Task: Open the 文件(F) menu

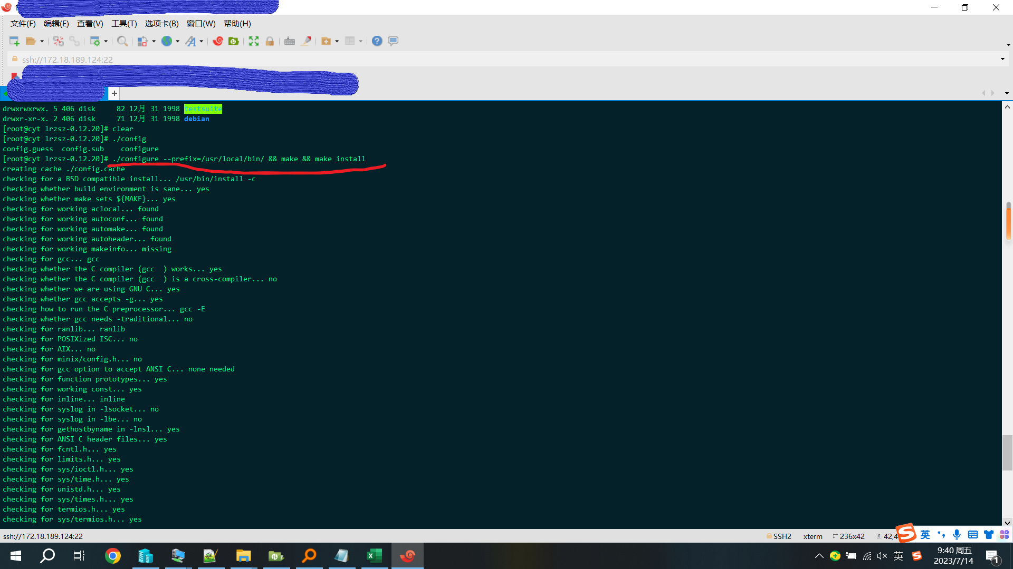Action: [x=23, y=24]
